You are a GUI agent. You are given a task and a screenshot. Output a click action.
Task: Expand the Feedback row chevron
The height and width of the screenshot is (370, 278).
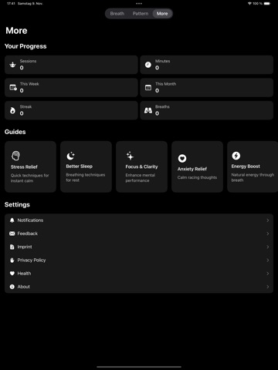(268, 234)
